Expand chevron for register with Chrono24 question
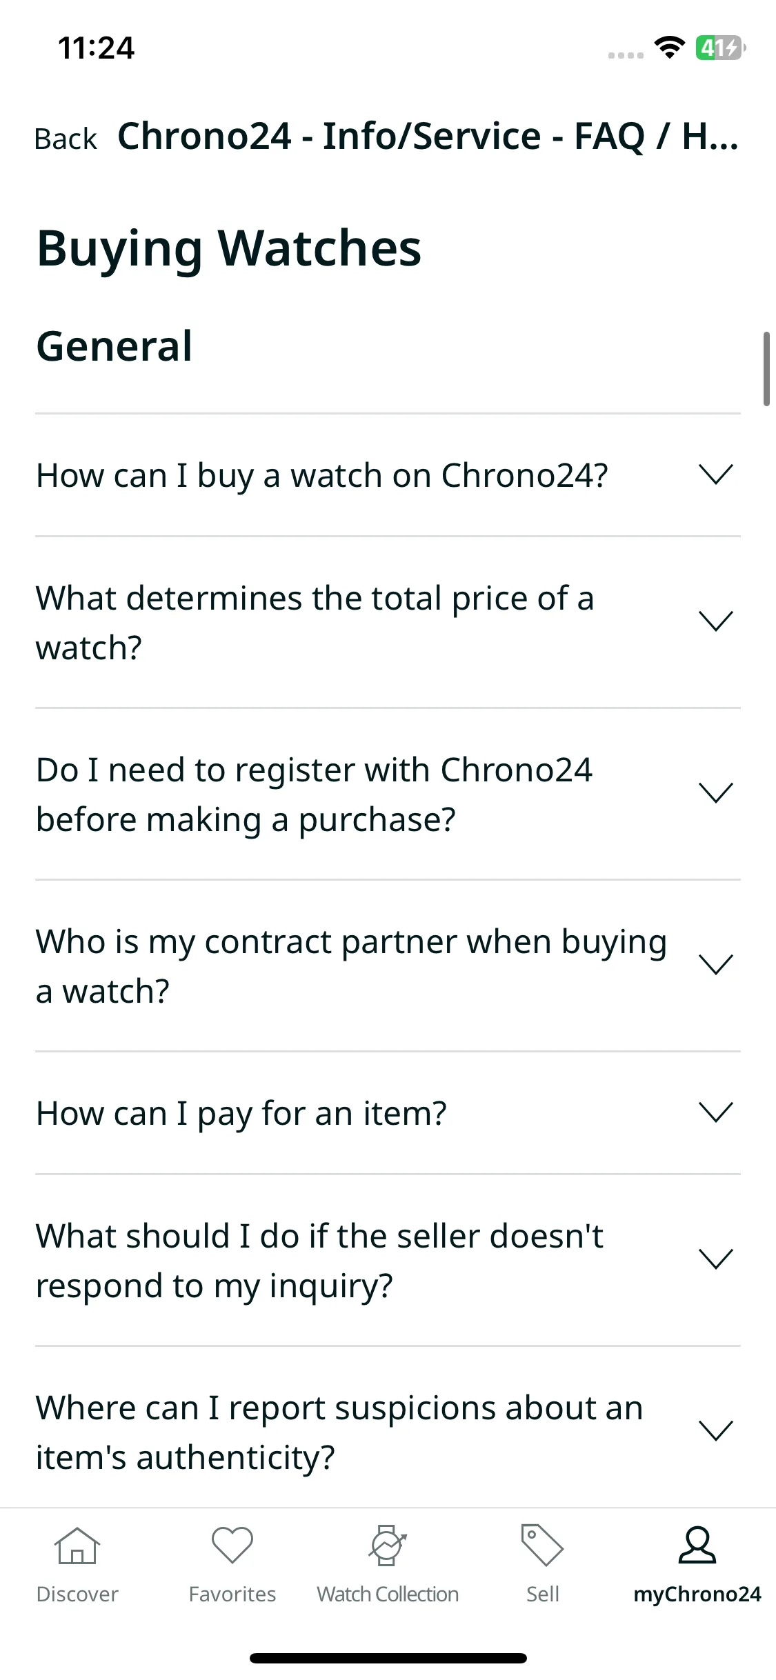Viewport: 776px width, 1680px height. tap(715, 793)
